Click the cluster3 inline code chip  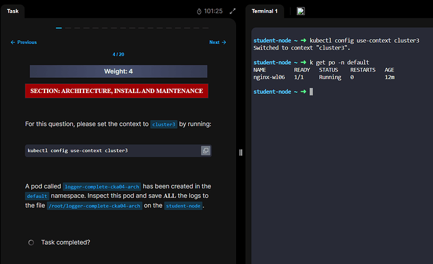point(164,124)
